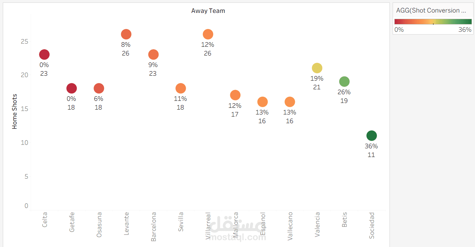Click the Valencia axis label

(317, 225)
